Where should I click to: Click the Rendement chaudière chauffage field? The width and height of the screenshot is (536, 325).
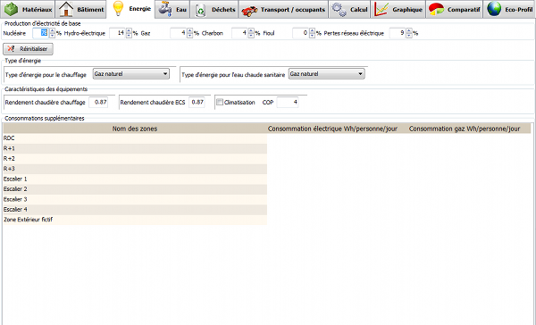tap(98, 102)
